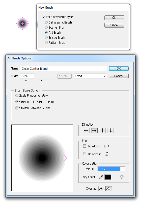Image resolution: width=141 pixels, height=203 pixels.
Task: Click the New Brush title text
Action: pos(46,8)
